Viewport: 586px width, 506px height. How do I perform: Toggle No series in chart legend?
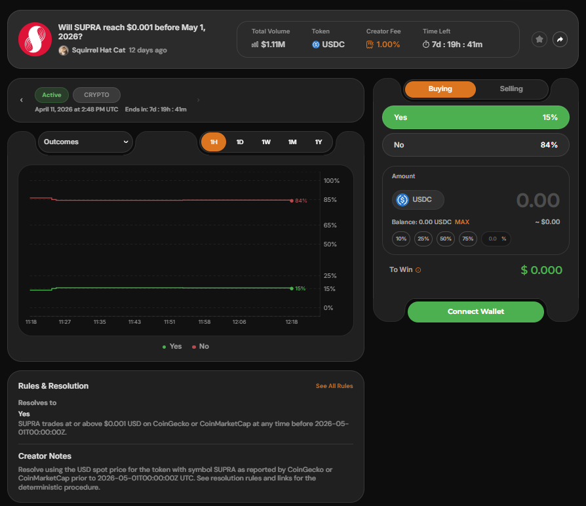(201, 347)
